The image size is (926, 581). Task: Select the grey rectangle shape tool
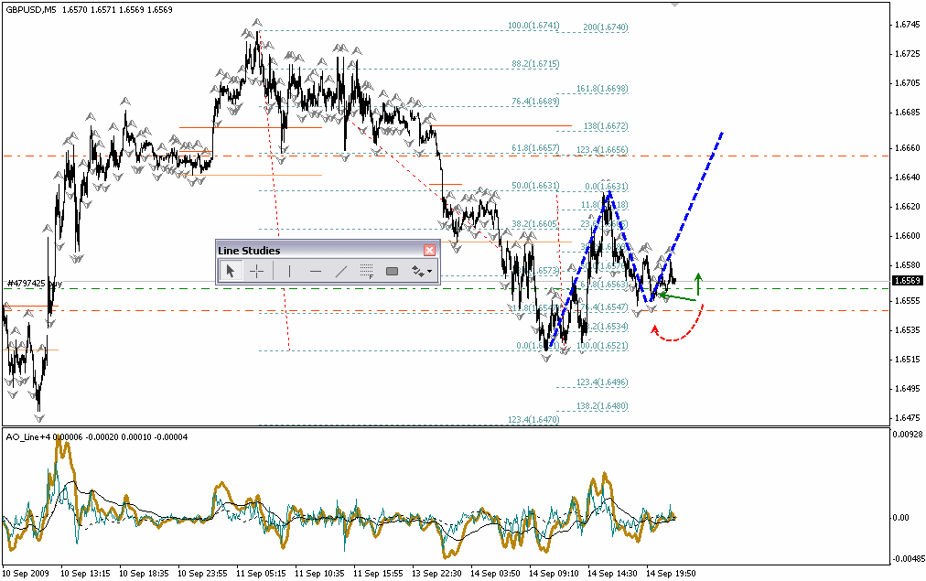(x=393, y=271)
